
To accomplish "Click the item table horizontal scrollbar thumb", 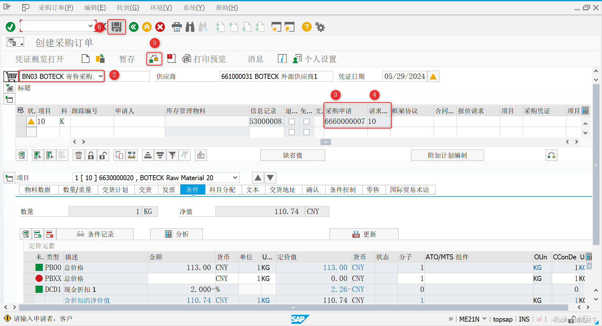I will [325, 142].
